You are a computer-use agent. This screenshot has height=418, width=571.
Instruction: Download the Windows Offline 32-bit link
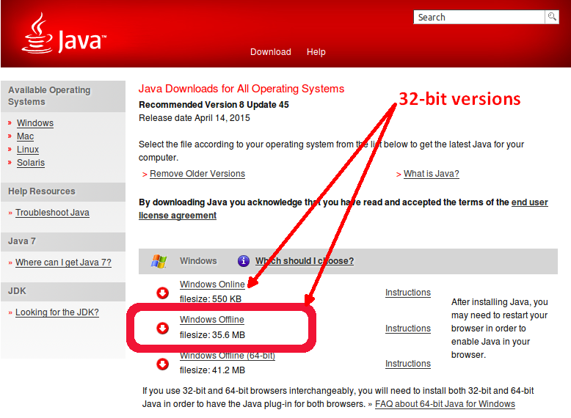212,320
